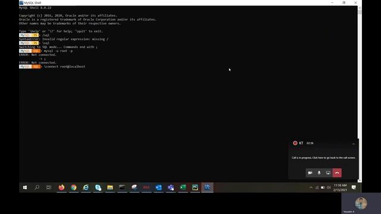Switch to Microsoft Teams on the taskbar
The width and height of the screenshot is (381, 214).
[171, 187]
